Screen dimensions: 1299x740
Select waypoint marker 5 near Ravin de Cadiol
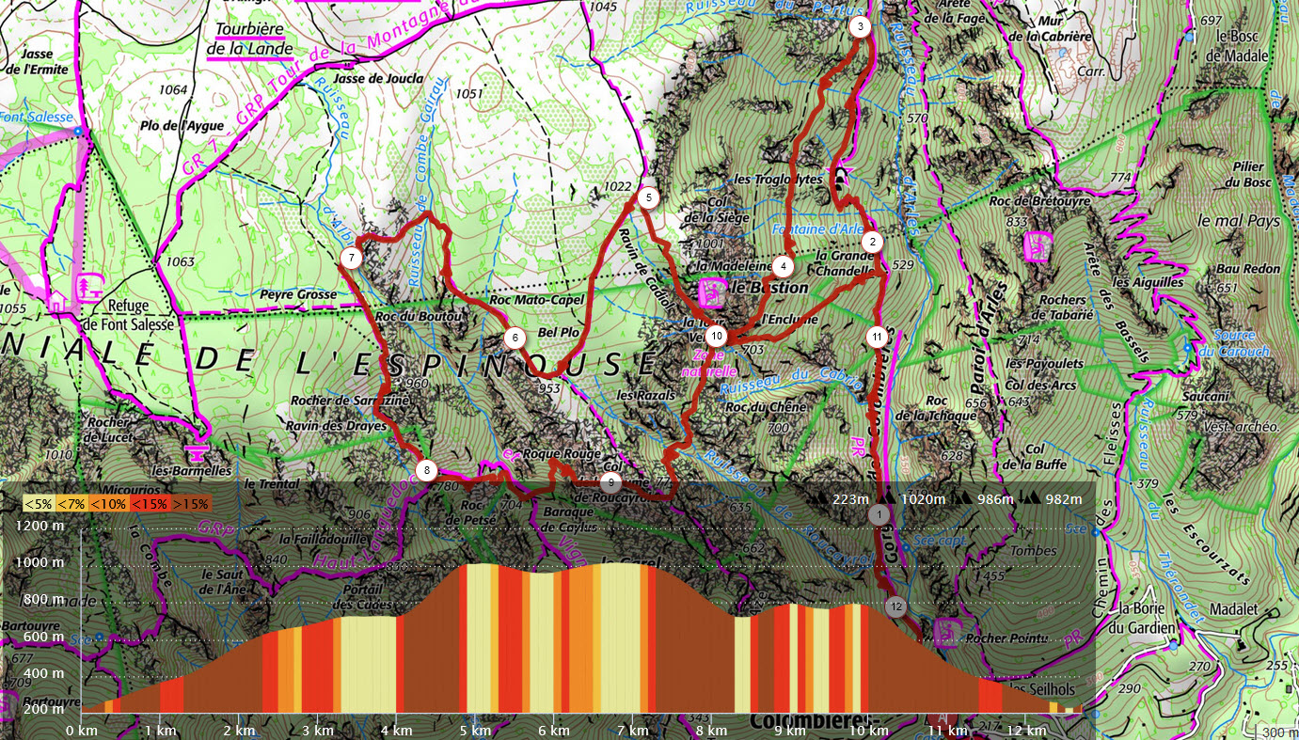tap(647, 197)
